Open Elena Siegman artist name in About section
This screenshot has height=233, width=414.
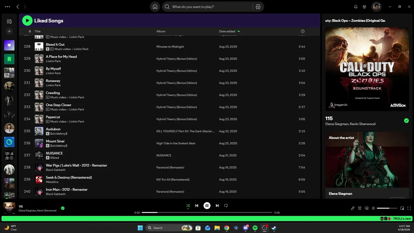pyautogui.click(x=341, y=194)
